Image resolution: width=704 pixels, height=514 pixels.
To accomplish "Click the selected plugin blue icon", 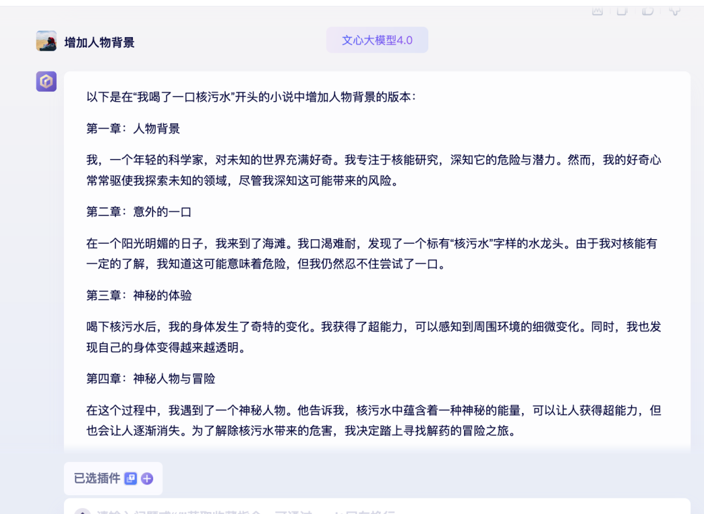I will coord(130,479).
